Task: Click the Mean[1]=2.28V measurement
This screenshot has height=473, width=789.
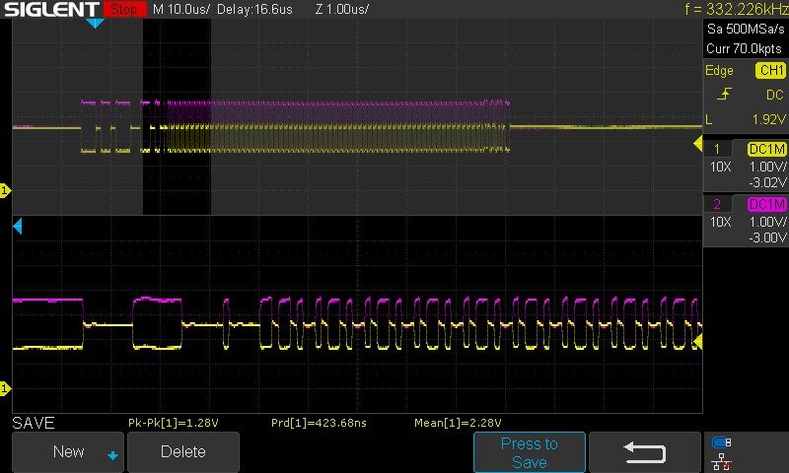Action: tap(458, 423)
